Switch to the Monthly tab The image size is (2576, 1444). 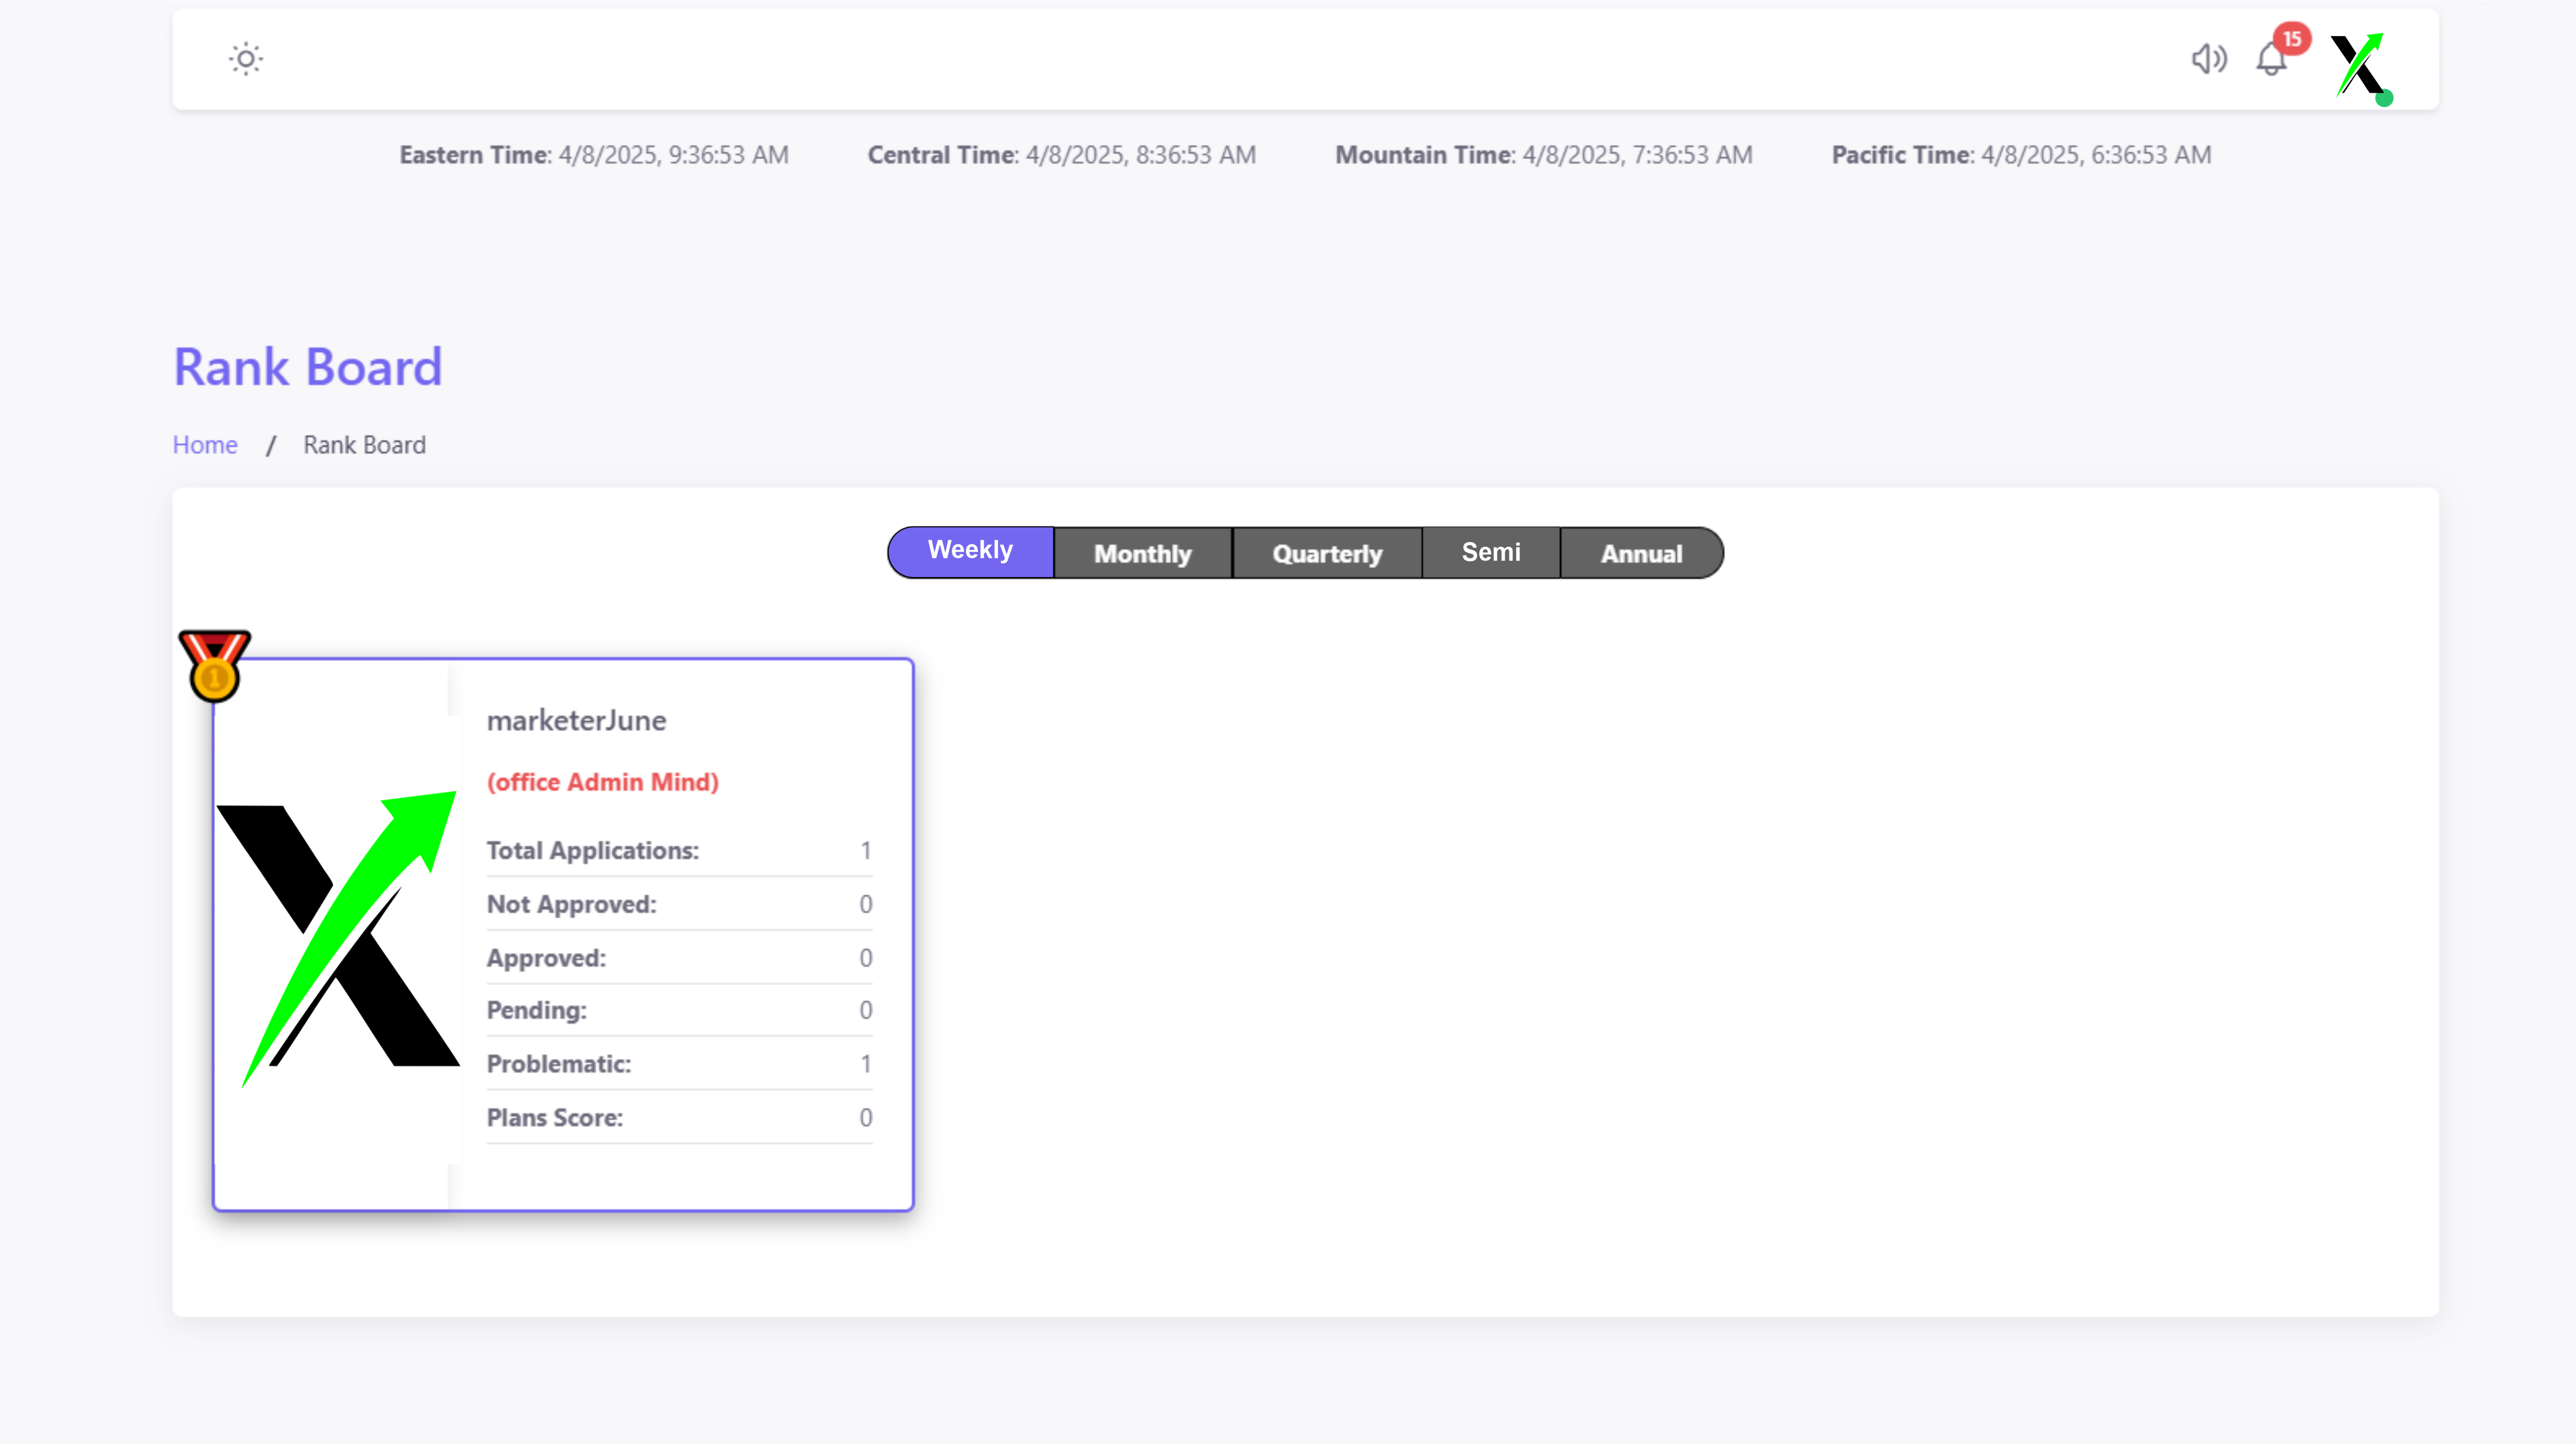[1143, 554]
